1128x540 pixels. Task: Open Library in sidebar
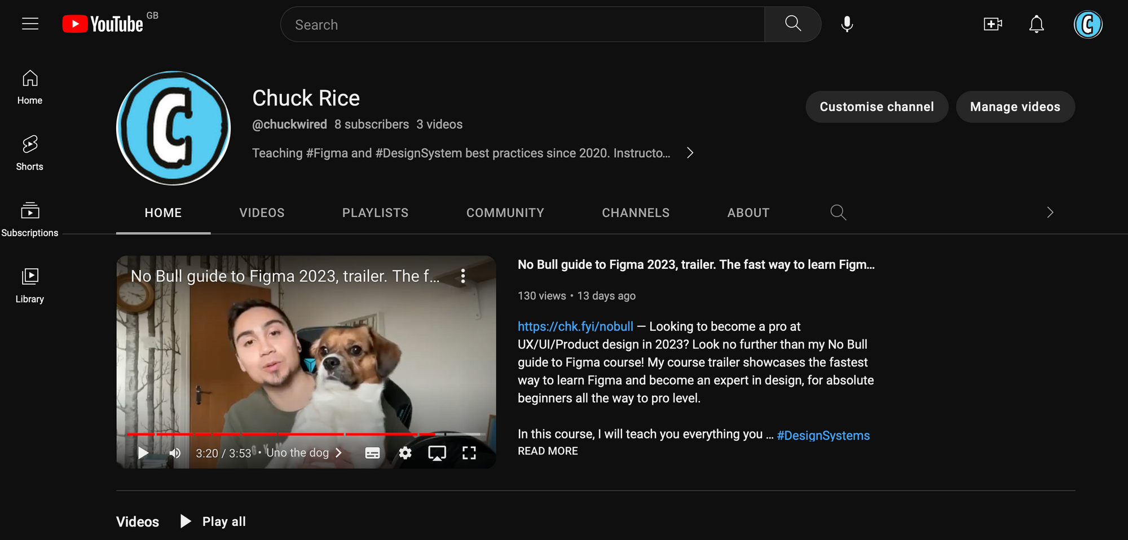pos(30,286)
